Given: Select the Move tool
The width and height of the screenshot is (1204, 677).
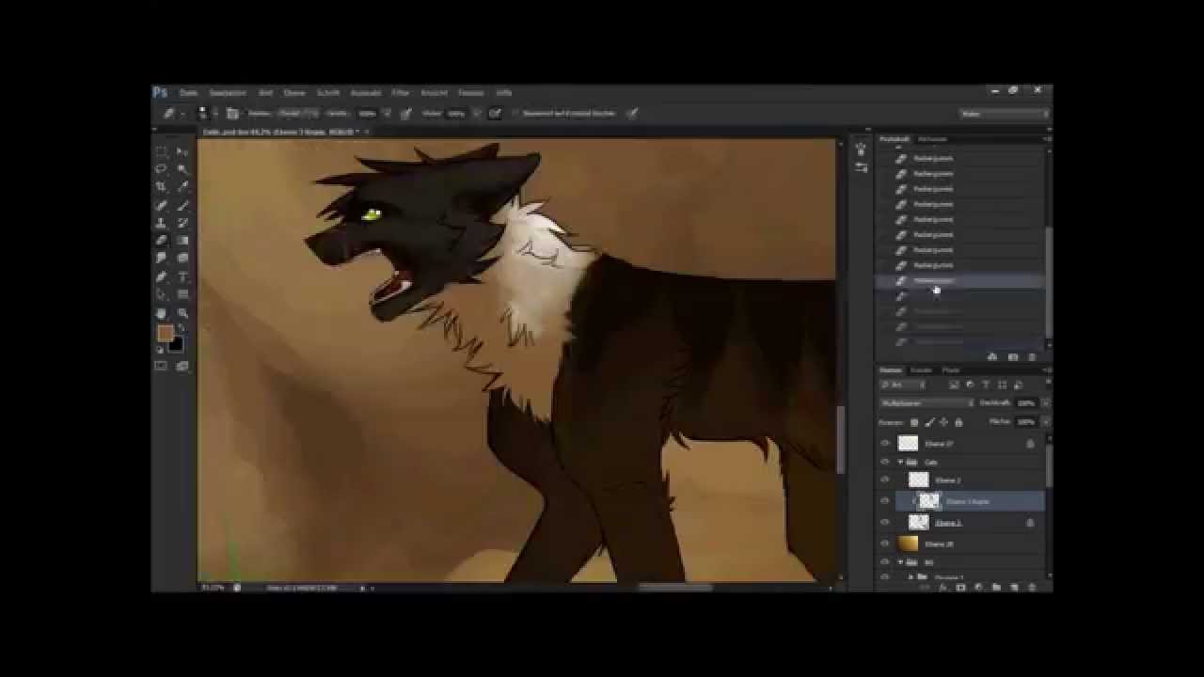Looking at the screenshot, I should (x=182, y=151).
